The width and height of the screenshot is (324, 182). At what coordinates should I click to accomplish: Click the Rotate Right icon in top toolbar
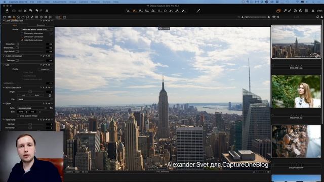pyautogui.click(x=300, y=11)
